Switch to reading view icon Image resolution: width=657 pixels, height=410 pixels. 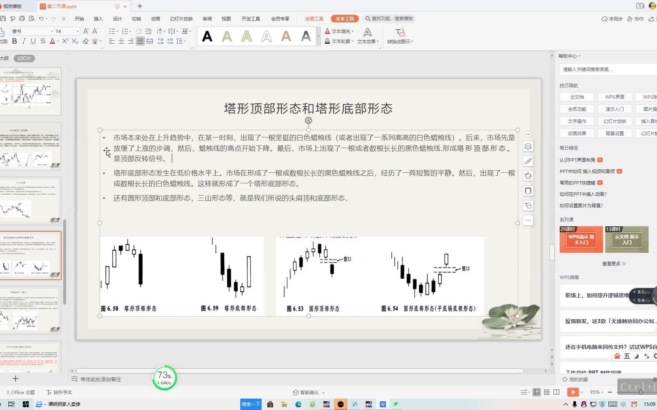[557, 392]
